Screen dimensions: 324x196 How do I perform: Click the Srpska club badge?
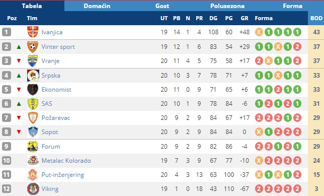(33, 76)
